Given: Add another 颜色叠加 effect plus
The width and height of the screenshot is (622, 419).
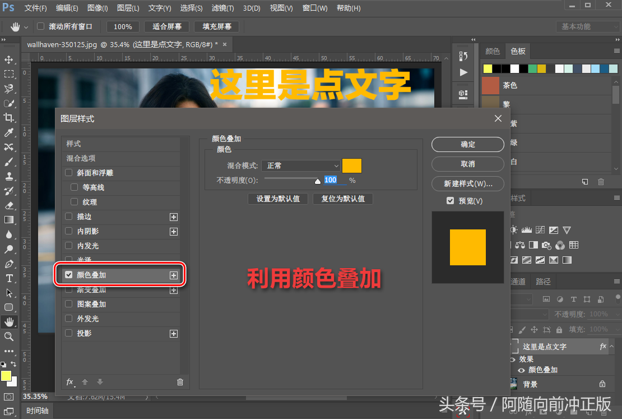Looking at the screenshot, I should 174,275.
